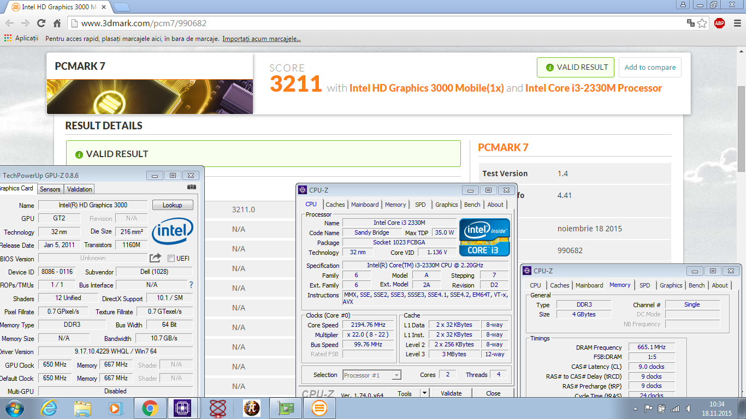Open the Validation tab in GPU-Z
The width and height of the screenshot is (746, 419).
pos(80,189)
